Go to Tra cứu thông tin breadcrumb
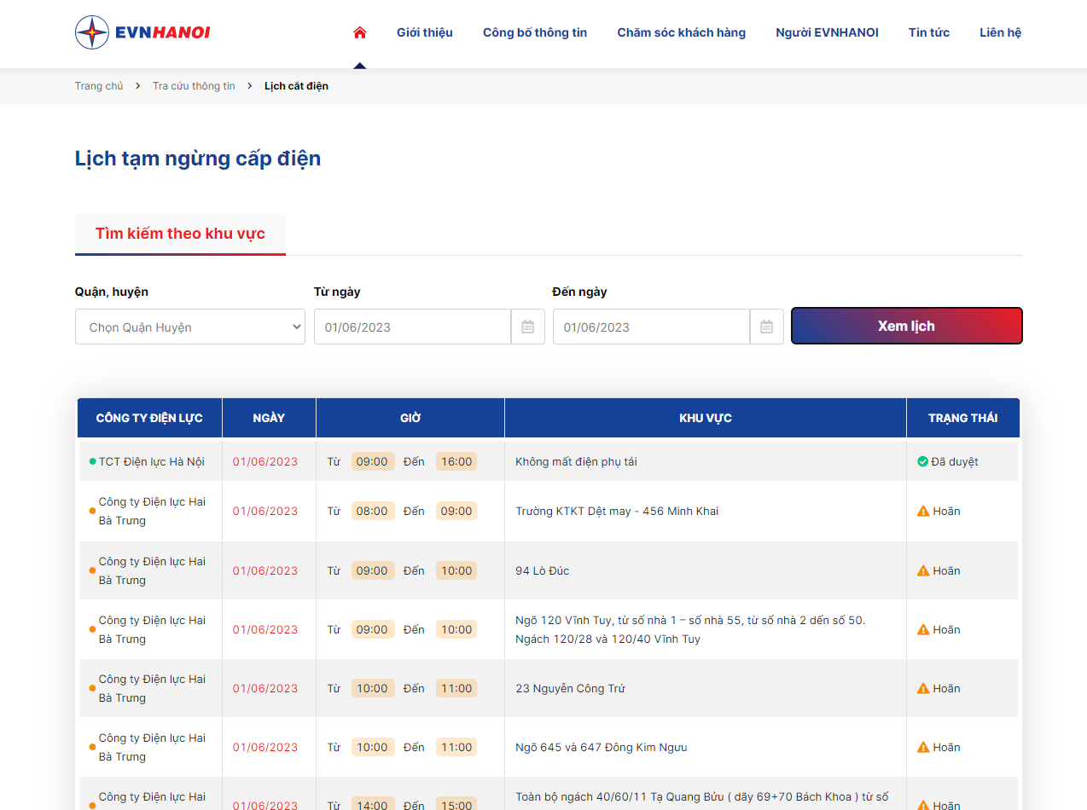The height and width of the screenshot is (810, 1087). [194, 86]
